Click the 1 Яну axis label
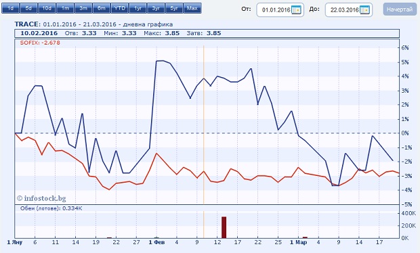Screen dimensions: 420x253 point(14,242)
